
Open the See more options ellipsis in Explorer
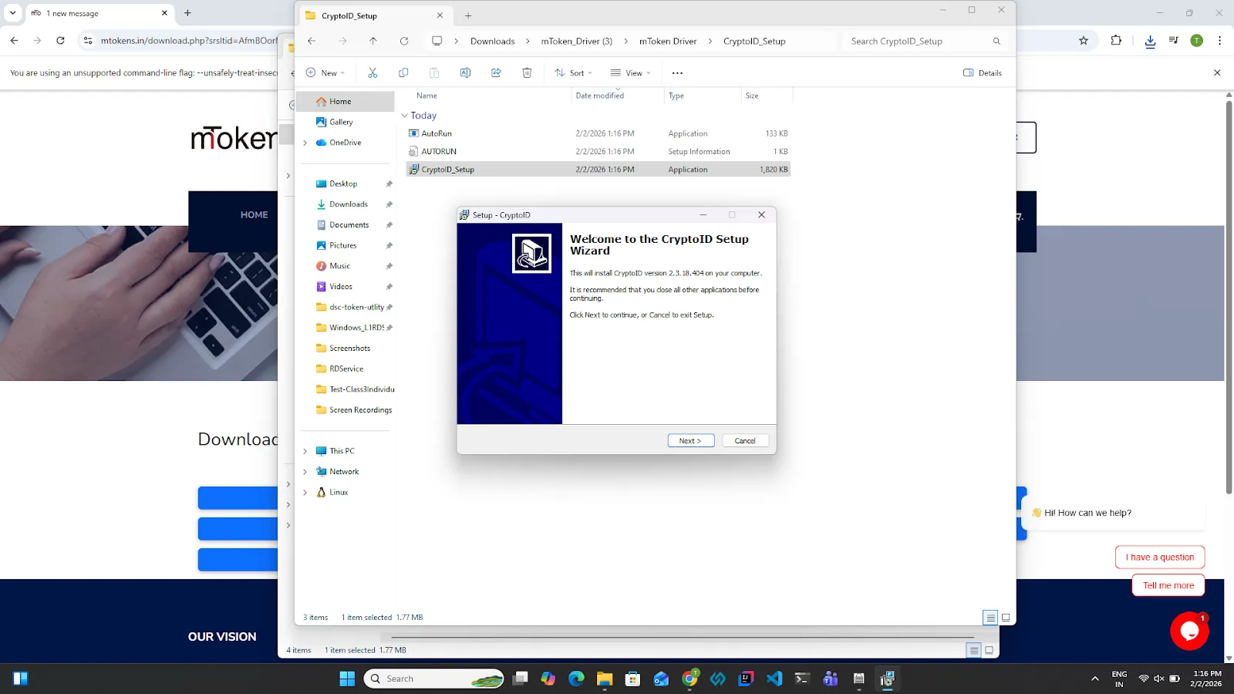click(677, 72)
